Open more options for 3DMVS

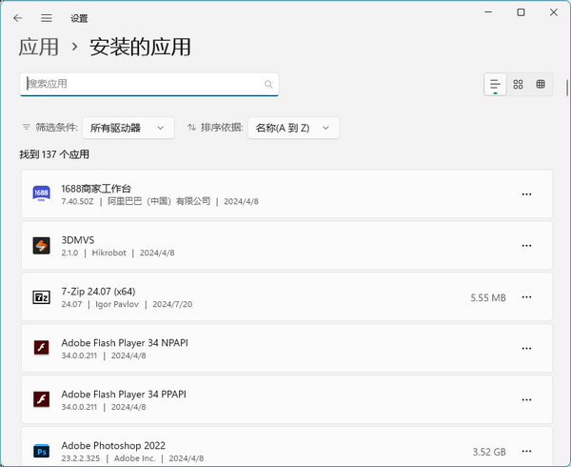coord(526,246)
